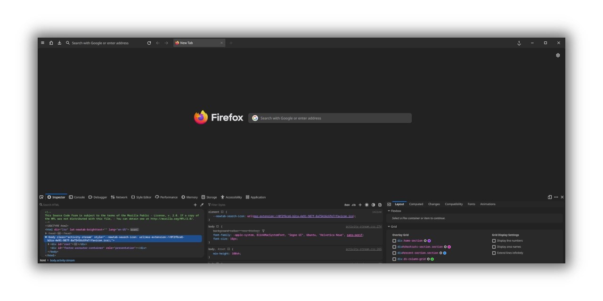Add a new CSS rule with plus
Image resolution: width=603 pixels, height=301 pixels.
pyautogui.click(x=360, y=205)
